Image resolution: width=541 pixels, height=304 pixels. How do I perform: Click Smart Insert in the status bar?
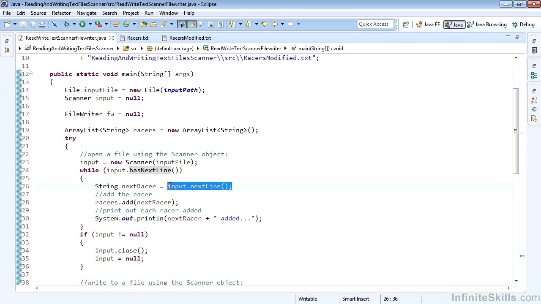(x=355, y=299)
